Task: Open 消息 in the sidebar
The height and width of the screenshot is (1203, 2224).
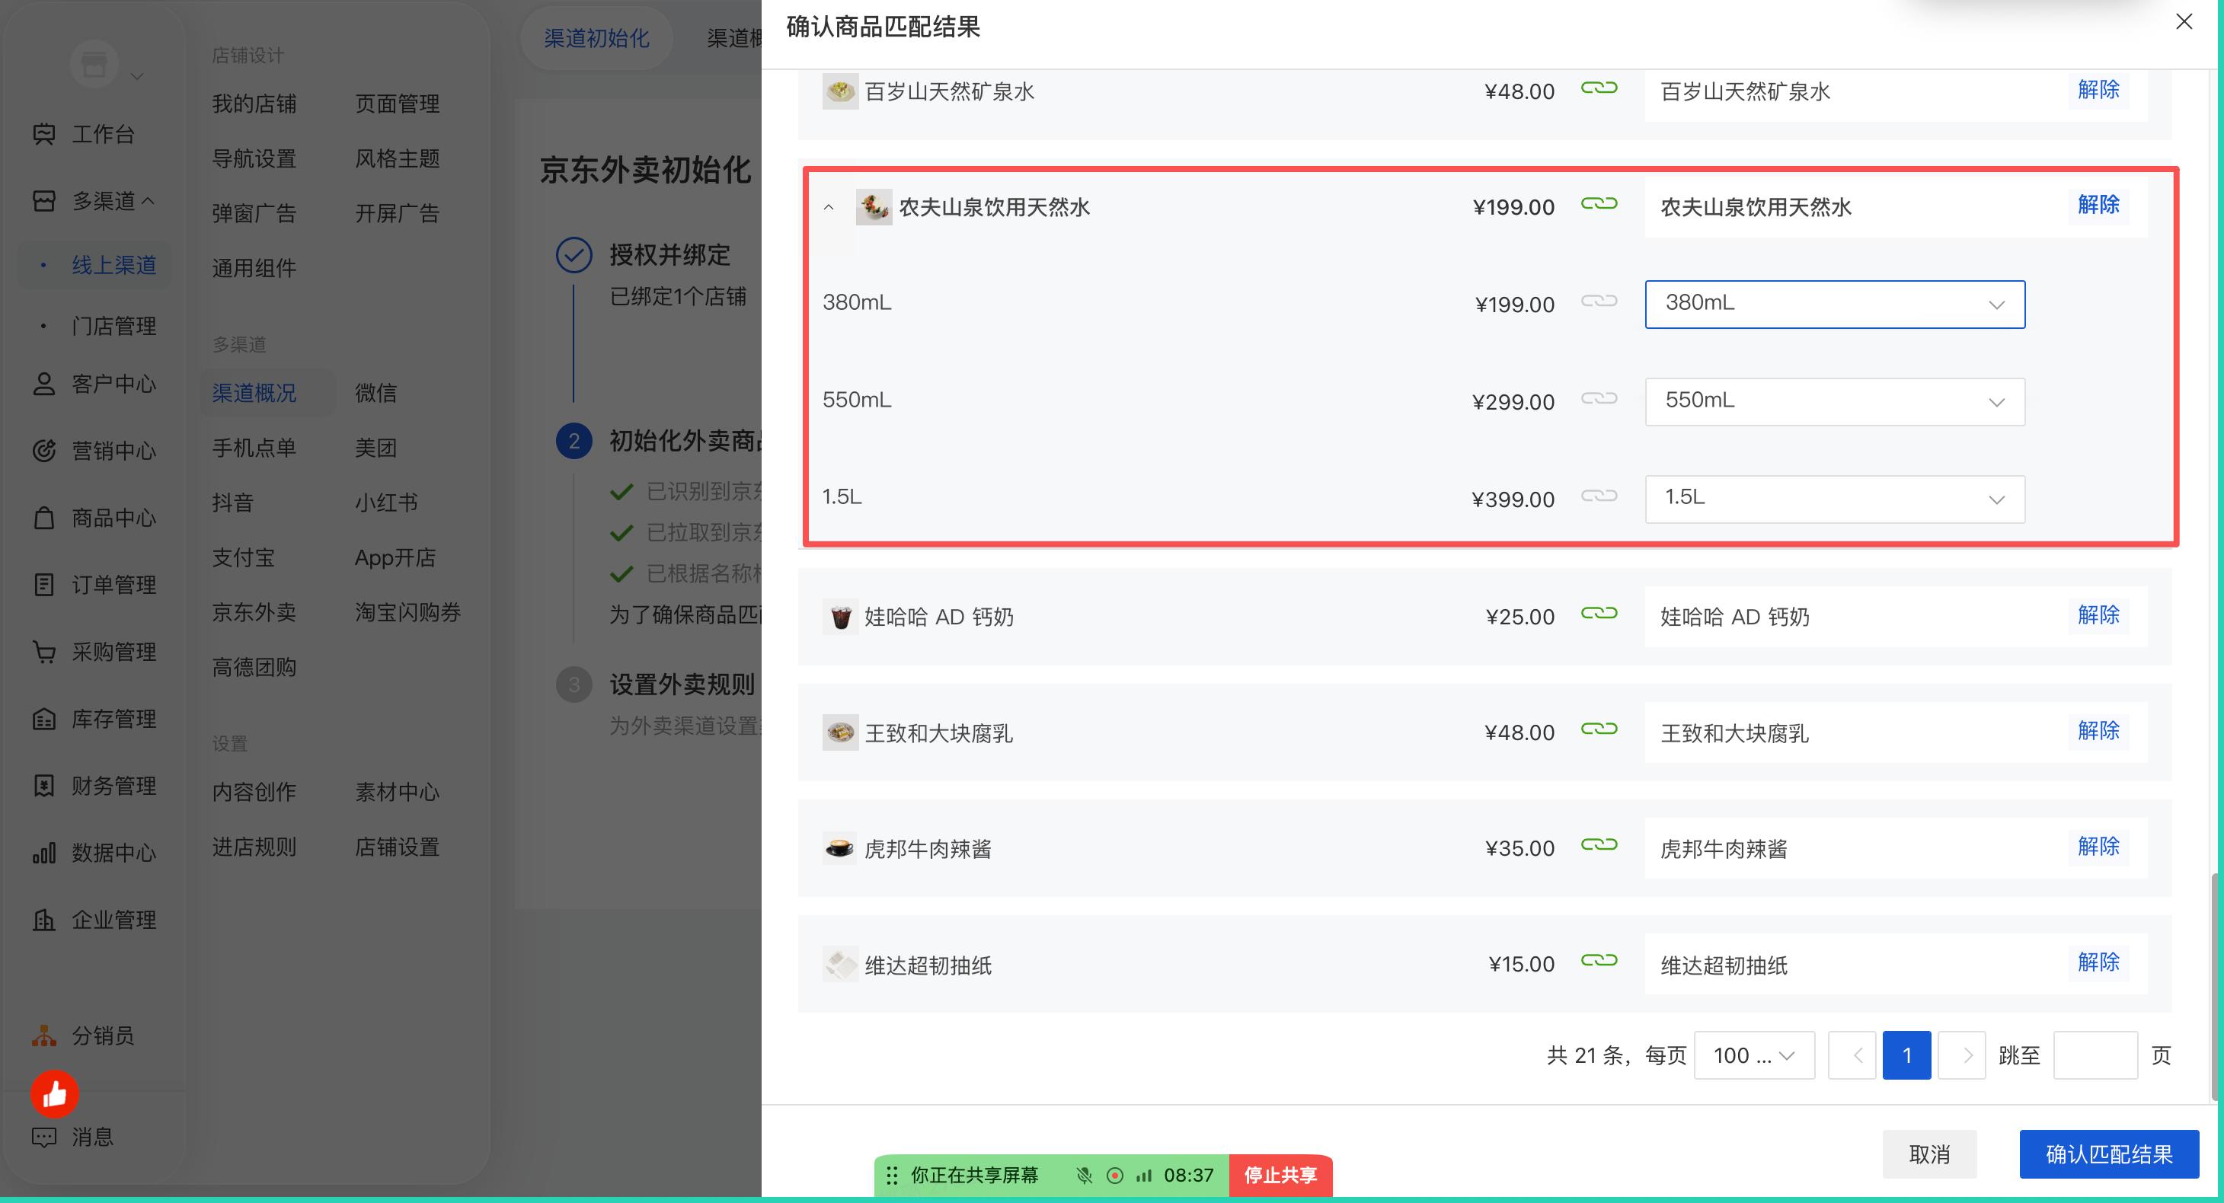Action: point(72,1137)
